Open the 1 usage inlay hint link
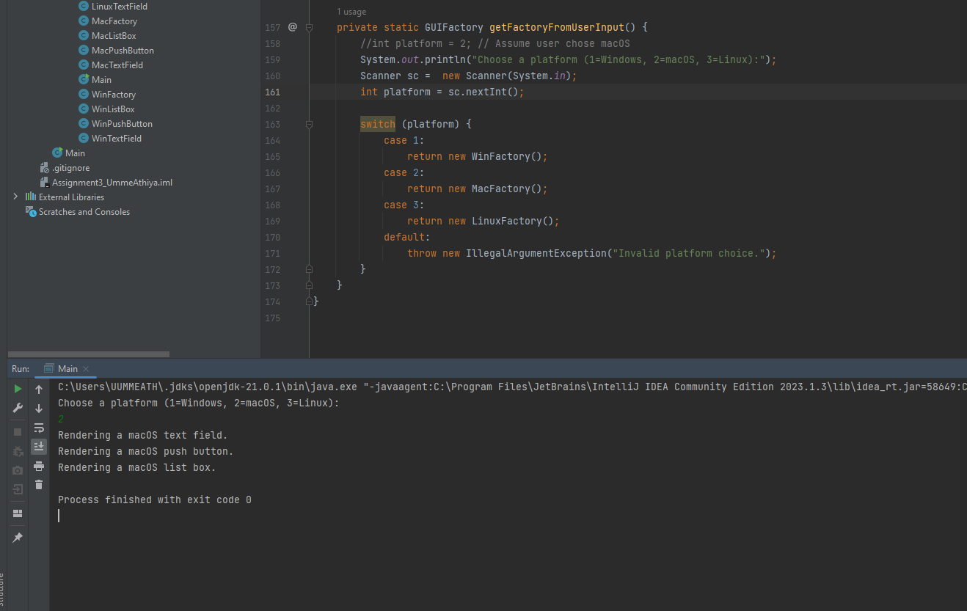The width and height of the screenshot is (967, 611). (350, 12)
